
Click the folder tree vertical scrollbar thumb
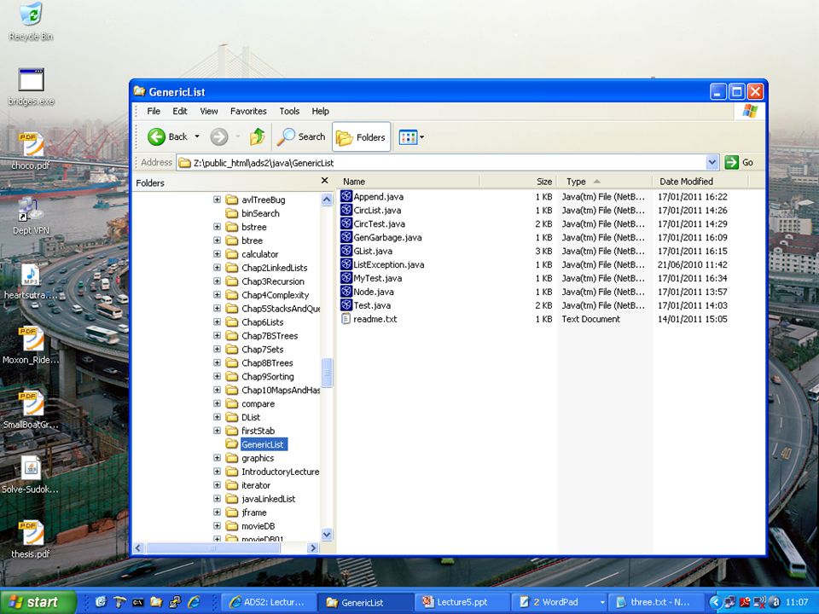327,373
